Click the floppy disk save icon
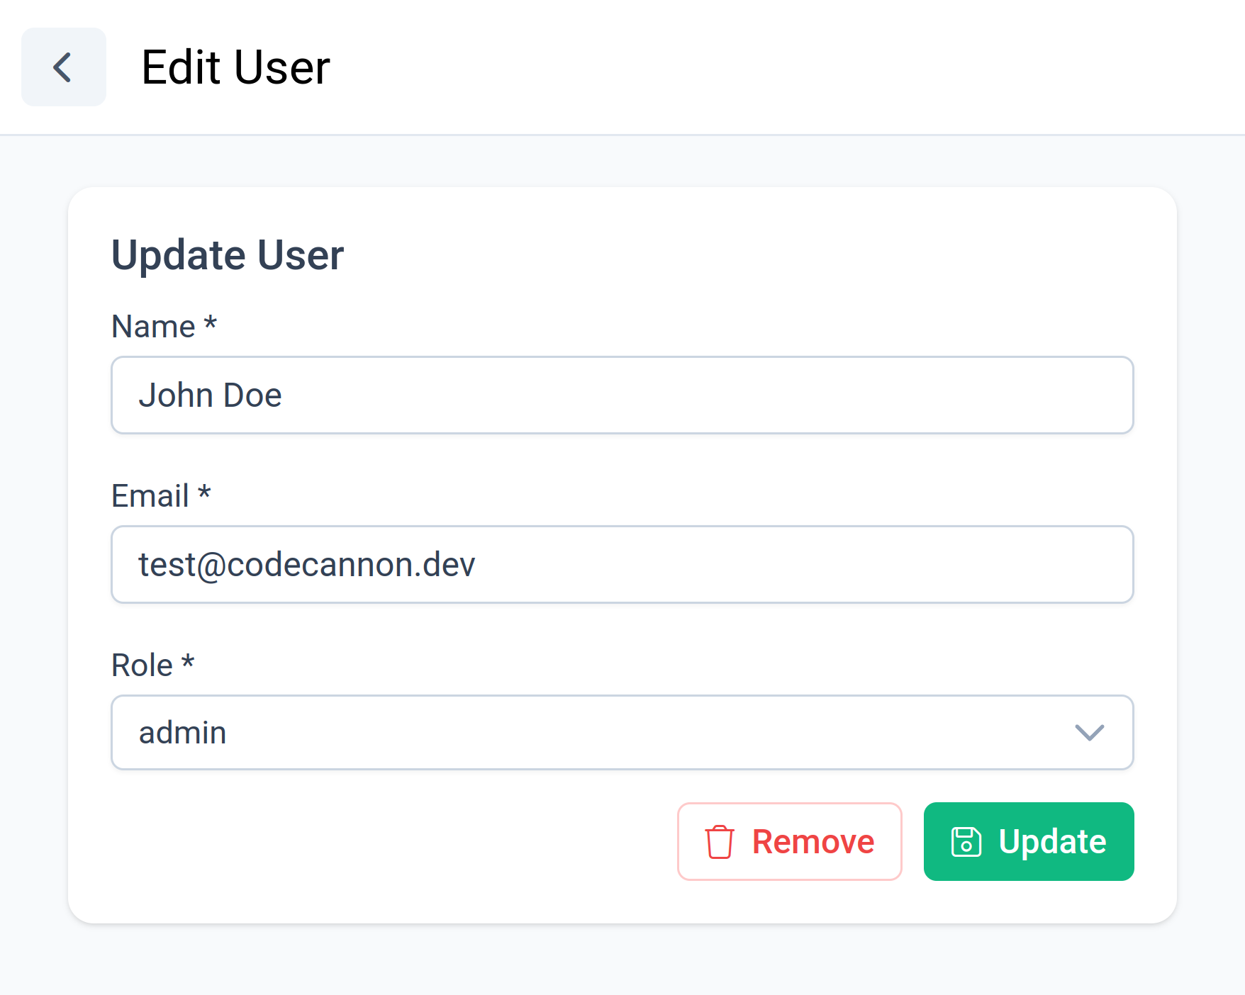Image resolution: width=1245 pixels, height=995 pixels. coord(966,842)
